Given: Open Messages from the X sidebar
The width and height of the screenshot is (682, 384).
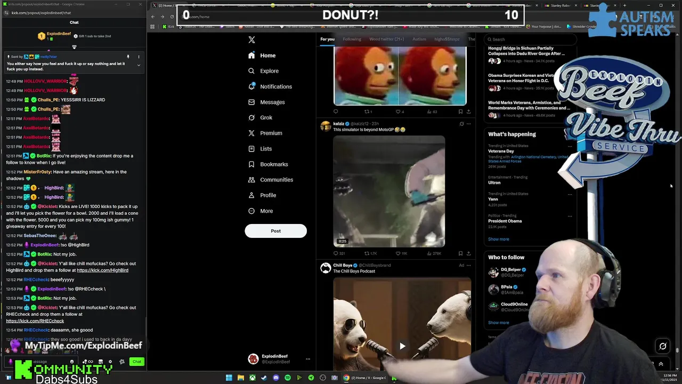Looking at the screenshot, I should tap(266, 102).
